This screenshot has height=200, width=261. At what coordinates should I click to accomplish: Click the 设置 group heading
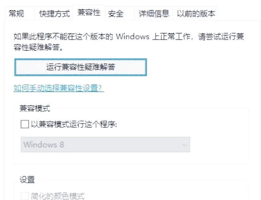[27, 180]
